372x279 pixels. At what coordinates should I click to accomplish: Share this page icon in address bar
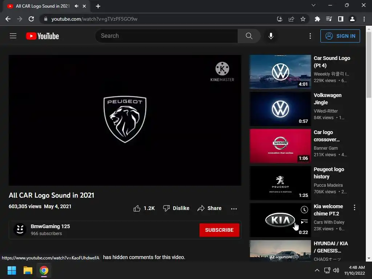click(291, 19)
